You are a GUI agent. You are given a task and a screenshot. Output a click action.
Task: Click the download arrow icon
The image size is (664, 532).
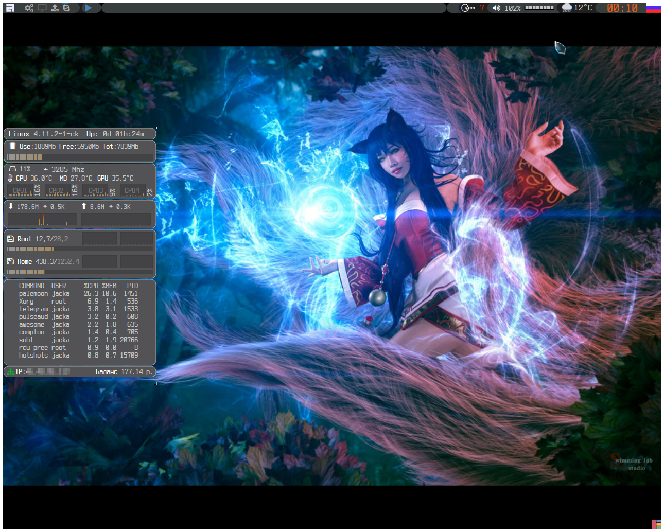coord(11,206)
